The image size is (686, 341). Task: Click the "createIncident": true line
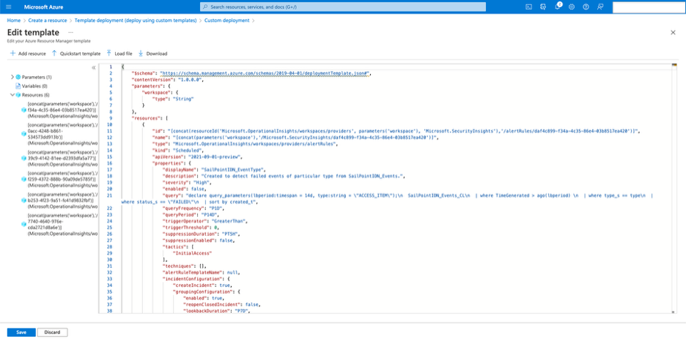coord(204,285)
